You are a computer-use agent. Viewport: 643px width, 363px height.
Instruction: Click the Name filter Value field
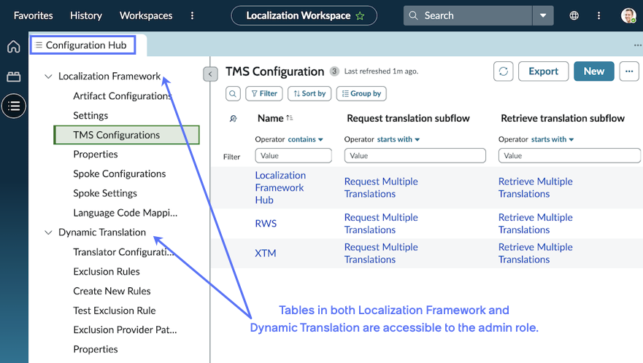(x=293, y=156)
